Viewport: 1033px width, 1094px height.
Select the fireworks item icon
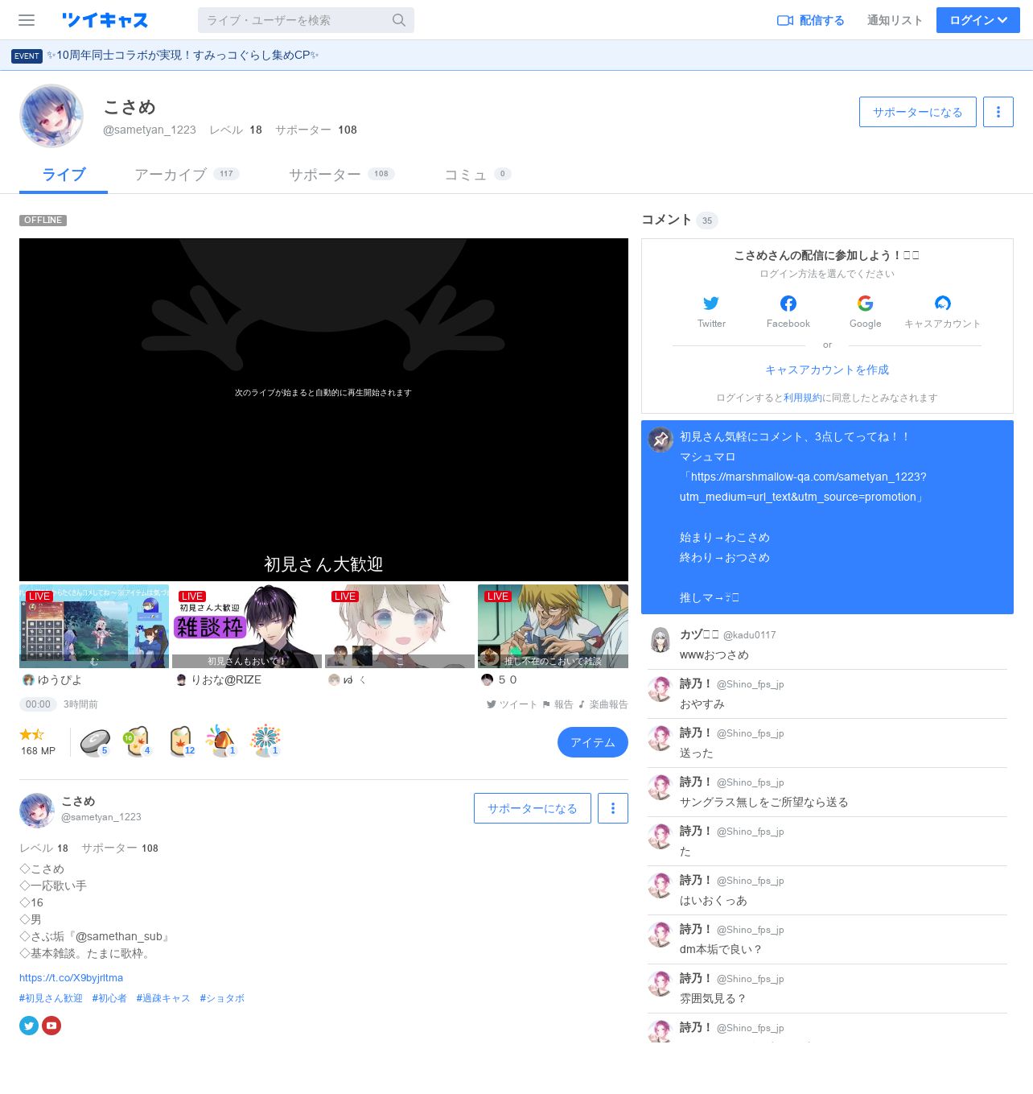tap(265, 741)
